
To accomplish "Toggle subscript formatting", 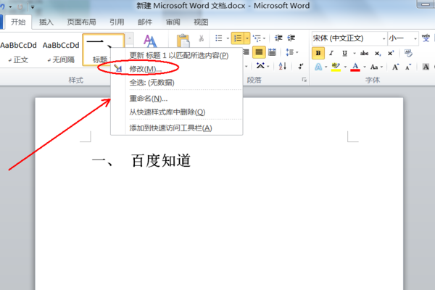I will (x=378, y=53).
